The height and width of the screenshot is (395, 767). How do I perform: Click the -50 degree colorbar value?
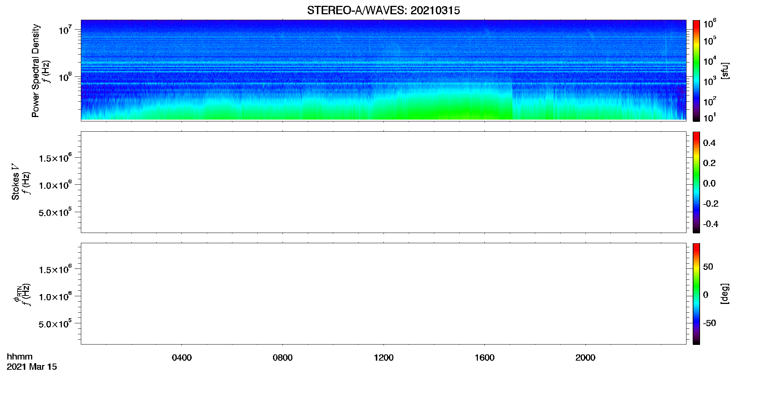[x=710, y=323]
